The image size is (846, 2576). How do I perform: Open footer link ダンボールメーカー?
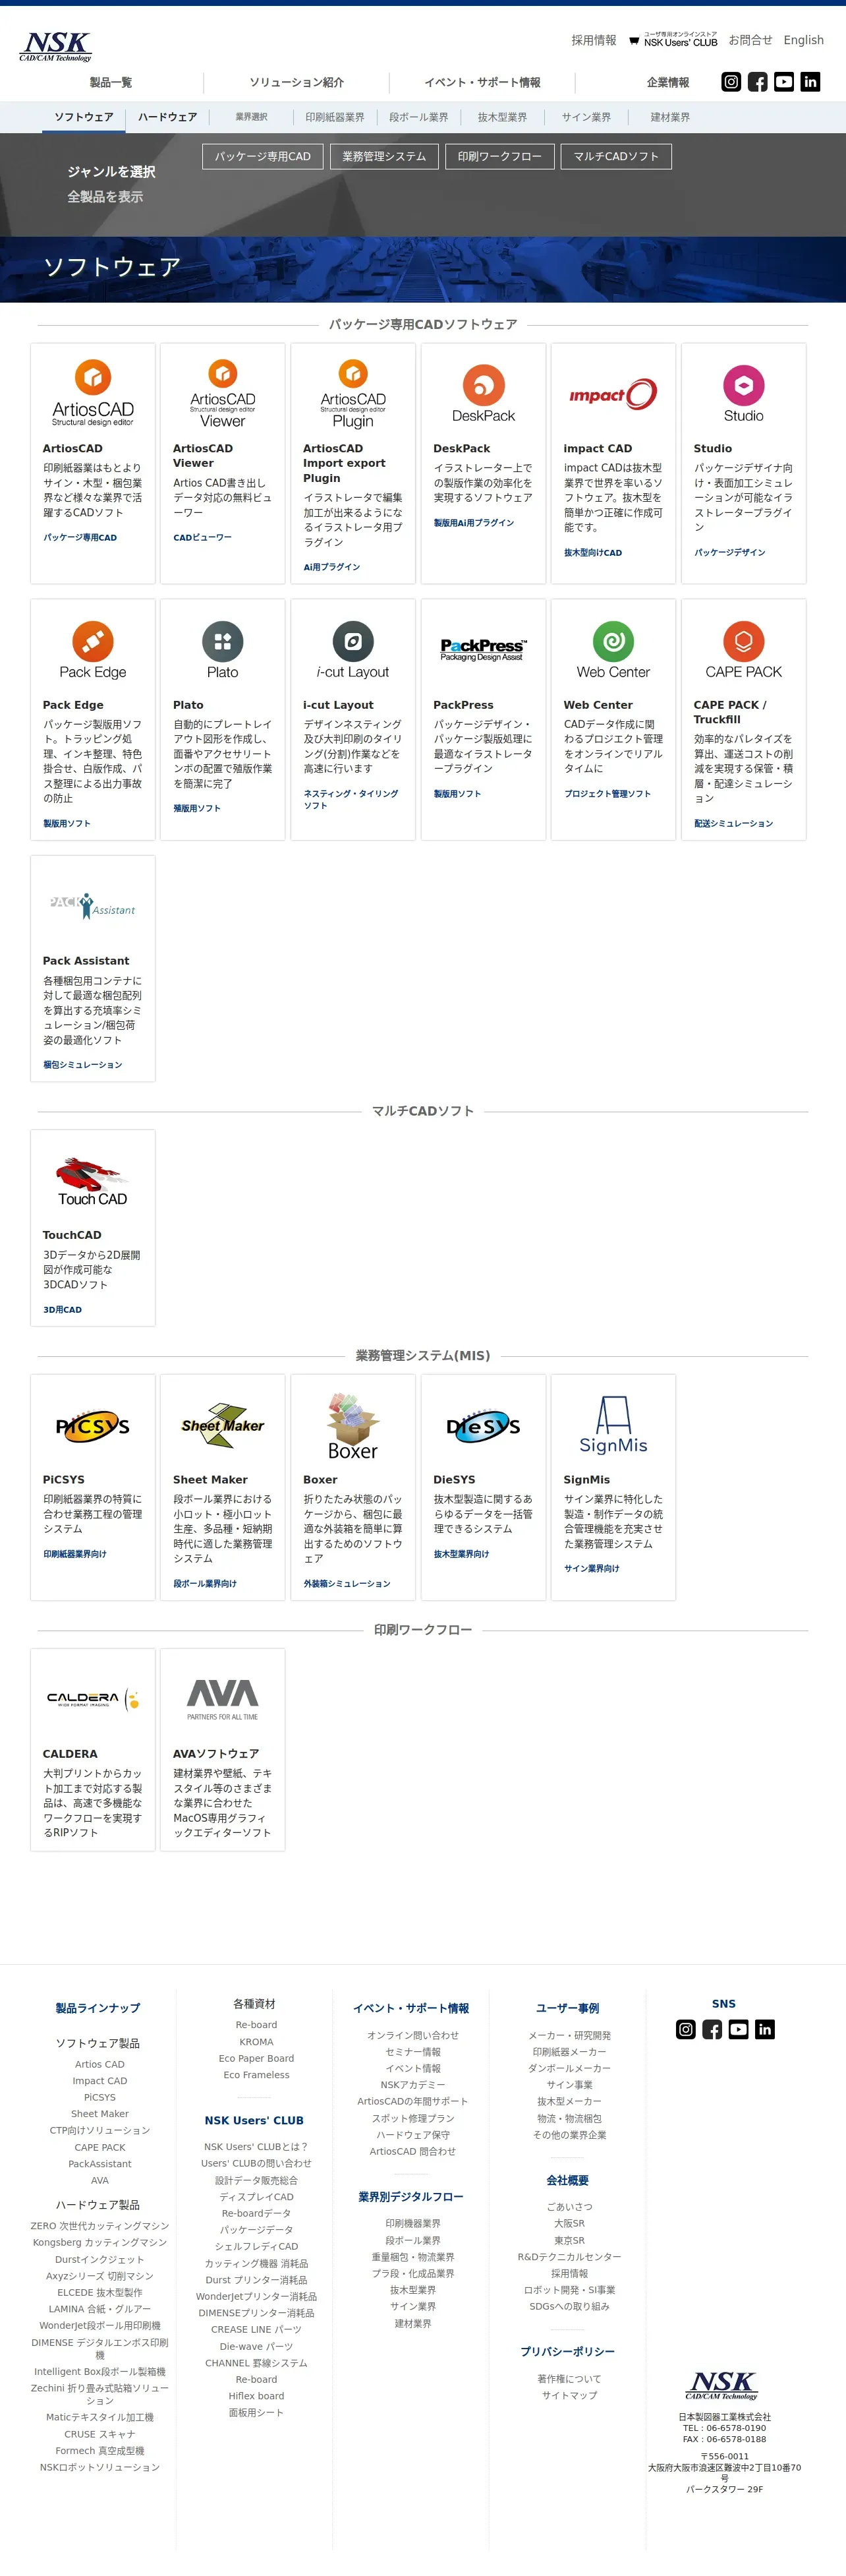coord(569,2068)
